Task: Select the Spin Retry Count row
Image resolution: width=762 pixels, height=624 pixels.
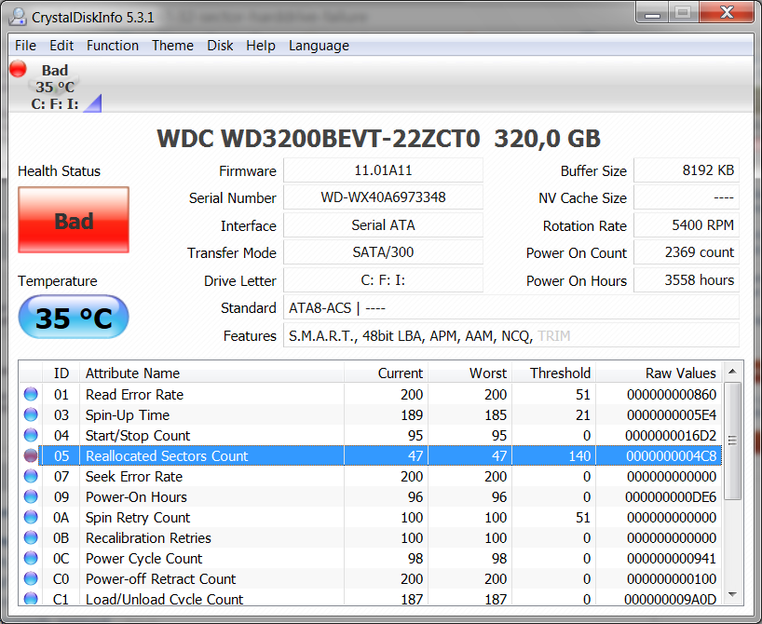Action: pos(371,517)
